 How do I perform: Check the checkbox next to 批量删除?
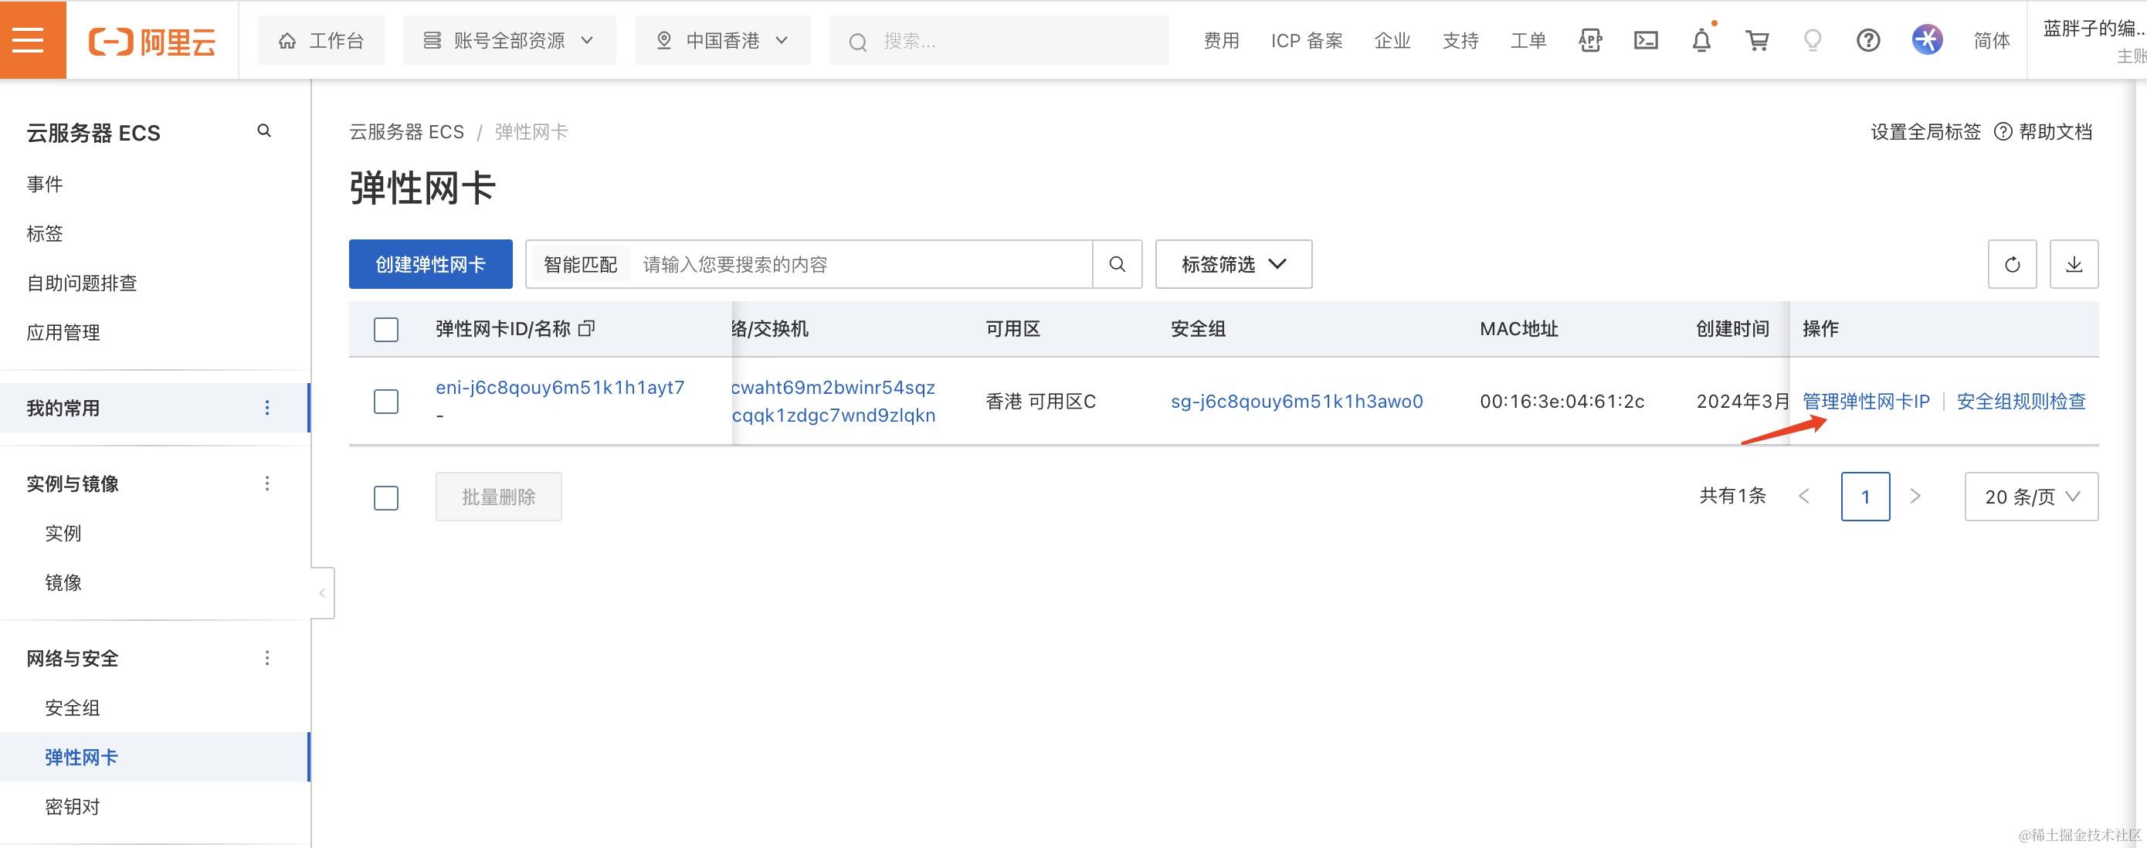pyautogui.click(x=386, y=497)
